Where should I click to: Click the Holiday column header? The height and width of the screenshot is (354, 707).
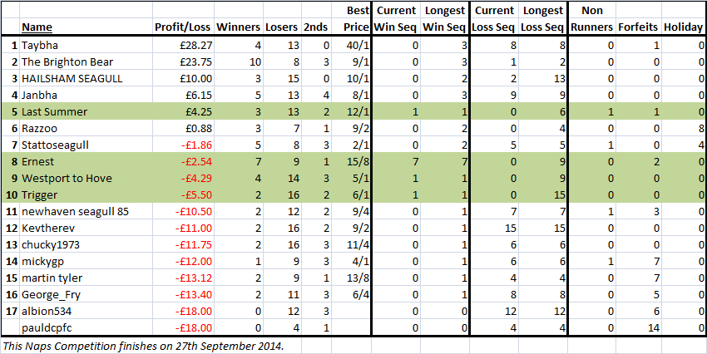click(x=683, y=27)
